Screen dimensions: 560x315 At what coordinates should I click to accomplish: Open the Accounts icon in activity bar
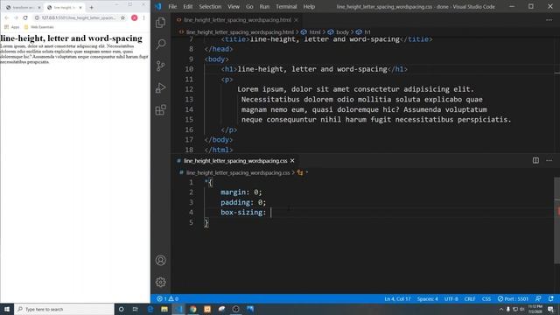161,261
